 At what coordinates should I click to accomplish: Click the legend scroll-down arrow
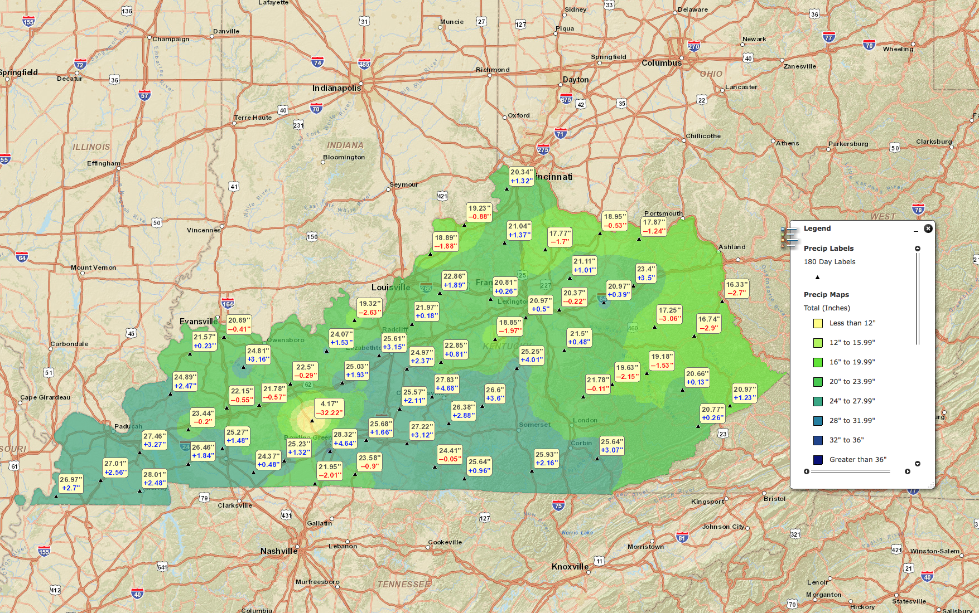pos(918,464)
